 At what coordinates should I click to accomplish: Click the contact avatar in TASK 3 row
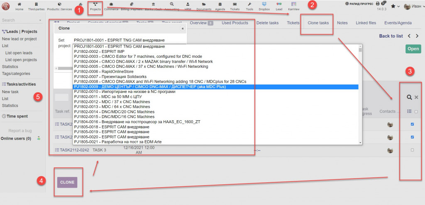click(390, 150)
